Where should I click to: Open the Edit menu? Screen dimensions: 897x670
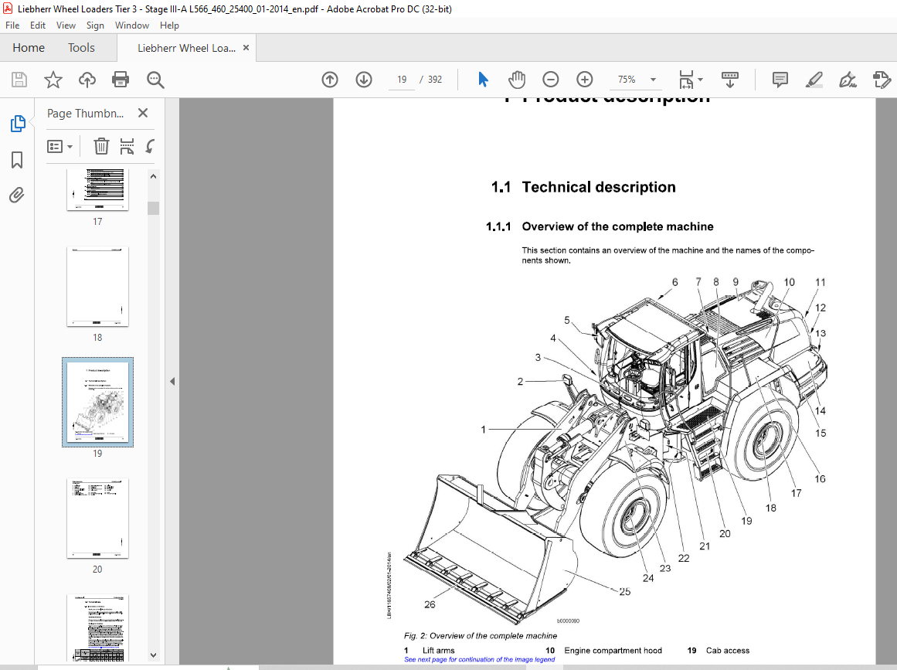[38, 26]
